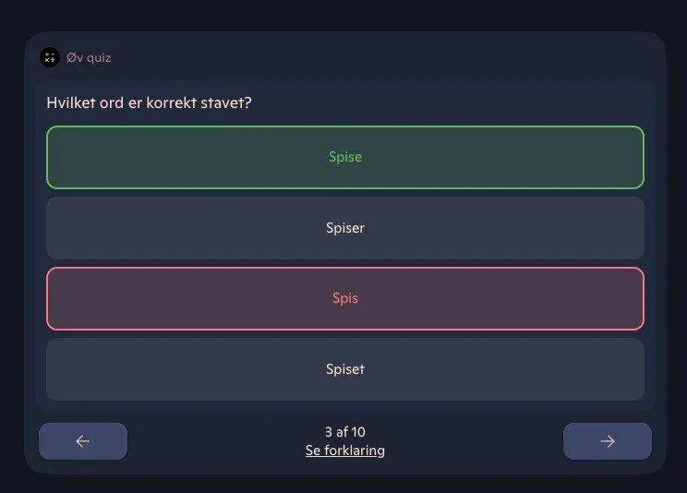The height and width of the screenshot is (493, 687).
Task: Click the Øv quiz math symbols icon
Action: coord(49,57)
